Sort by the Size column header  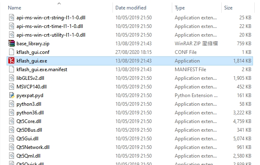click(228, 8)
